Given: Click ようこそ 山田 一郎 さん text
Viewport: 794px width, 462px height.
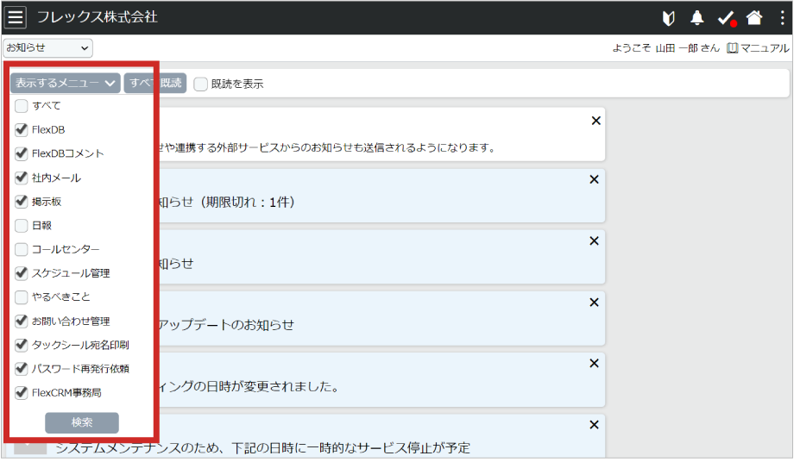Looking at the screenshot, I should pyautogui.click(x=666, y=48).
